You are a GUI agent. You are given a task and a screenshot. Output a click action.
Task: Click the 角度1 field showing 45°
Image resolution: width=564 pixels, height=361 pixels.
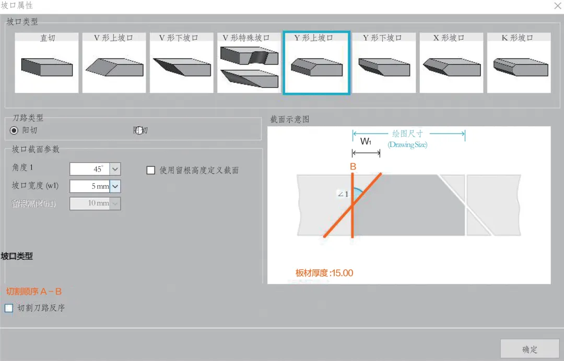point(89,169)
